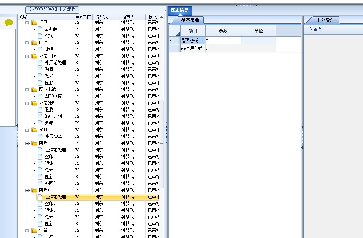Collapse the 沉铜 folder node
Image resolution: width=363 pixels, height=238 pixels.
pyautogui.click(x=27, y=23)
